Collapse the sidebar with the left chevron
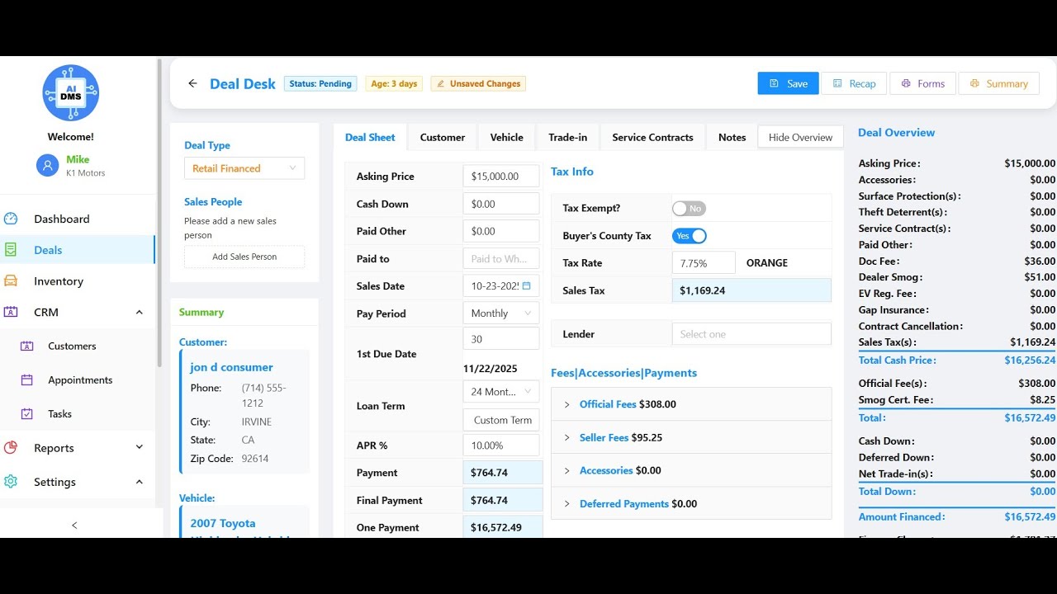1057x594 pixels. [x=74, y=526]
